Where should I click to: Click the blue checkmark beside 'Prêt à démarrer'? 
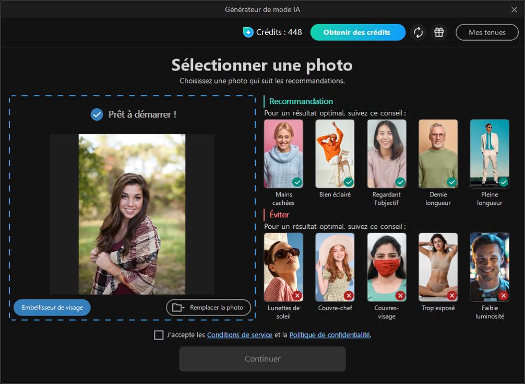click(97, 114)
